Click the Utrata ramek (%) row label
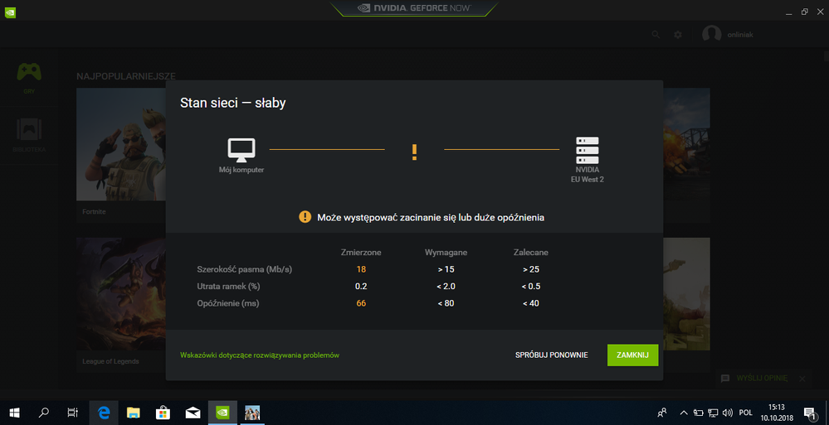829x425 pixels. (x=227, y=286)
